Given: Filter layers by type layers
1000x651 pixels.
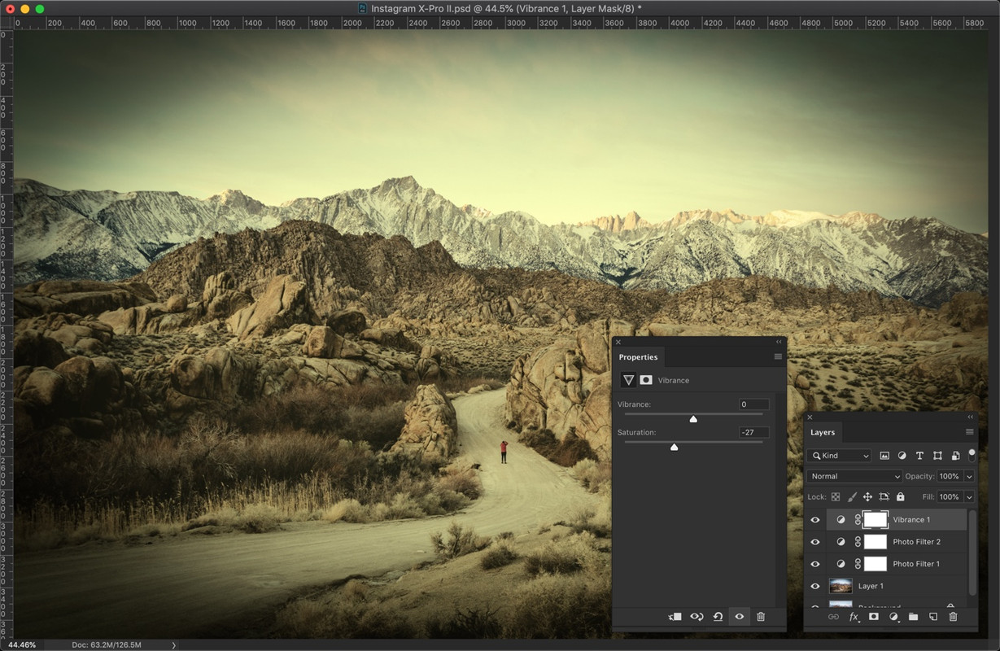Looking at the screenshot, I should click(919, 456).
